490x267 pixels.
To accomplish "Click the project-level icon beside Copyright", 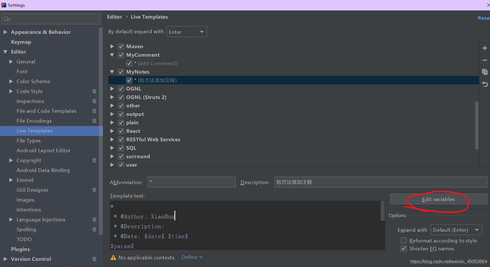I will (x=94, y=160).
